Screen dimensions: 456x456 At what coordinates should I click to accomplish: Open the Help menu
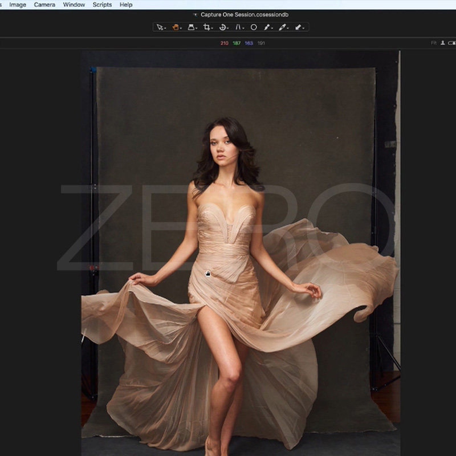(126, 5)
